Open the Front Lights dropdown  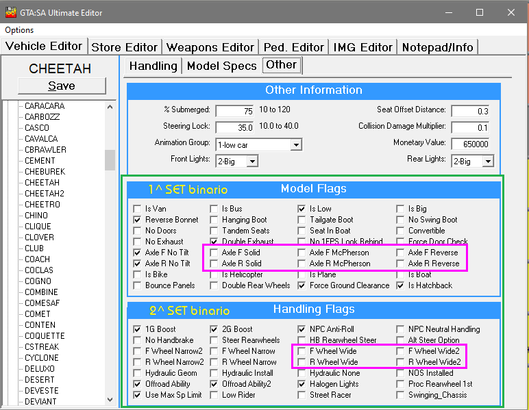coord(252,162)
